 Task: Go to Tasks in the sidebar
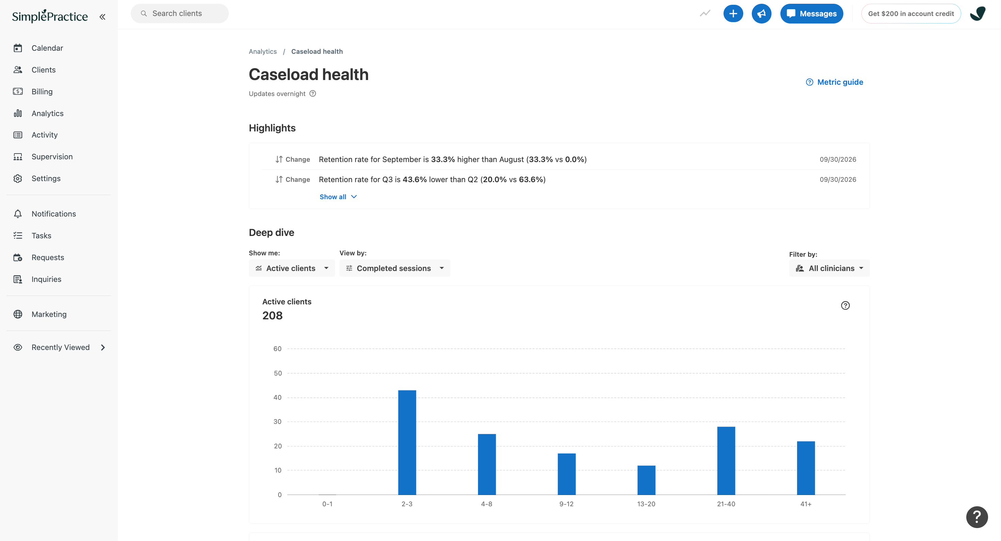(x=41, y=236)
